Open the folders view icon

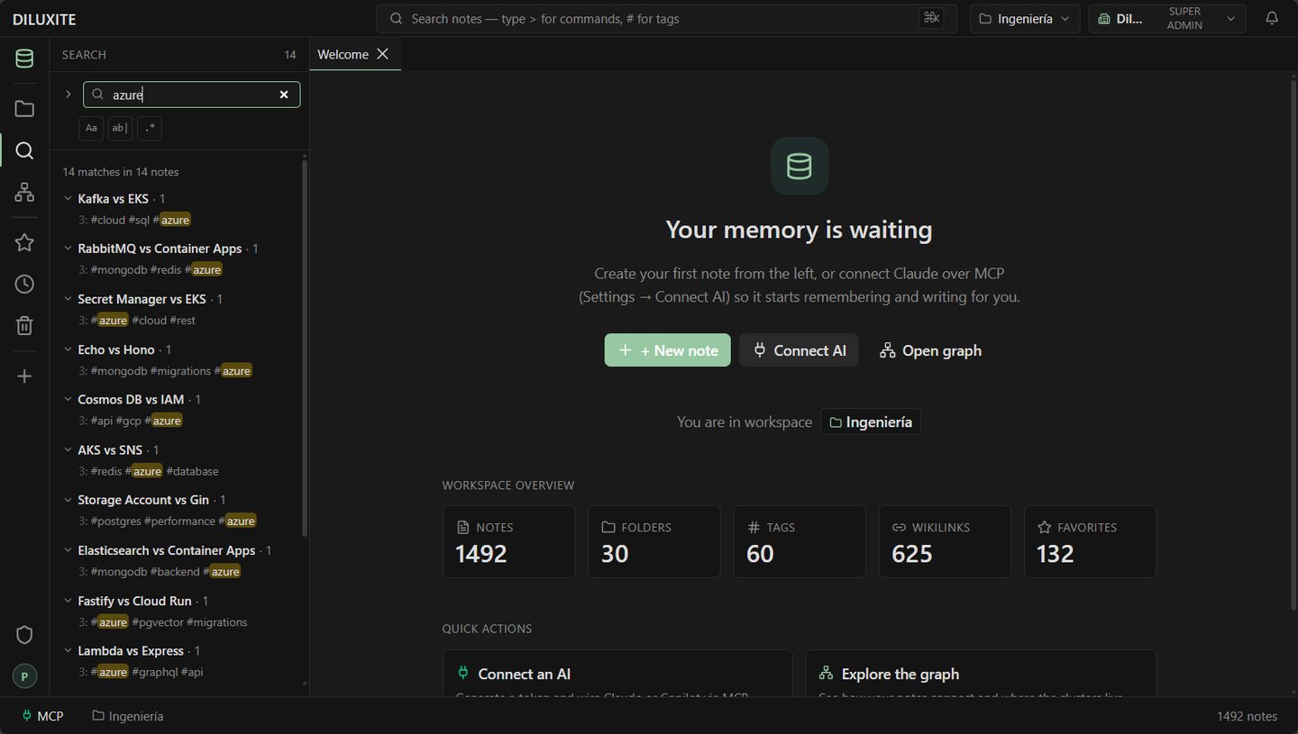point(24,109)
